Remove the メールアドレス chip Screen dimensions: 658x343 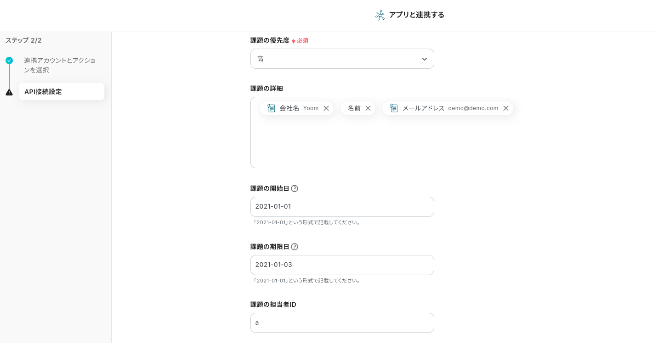click(506, 108)
